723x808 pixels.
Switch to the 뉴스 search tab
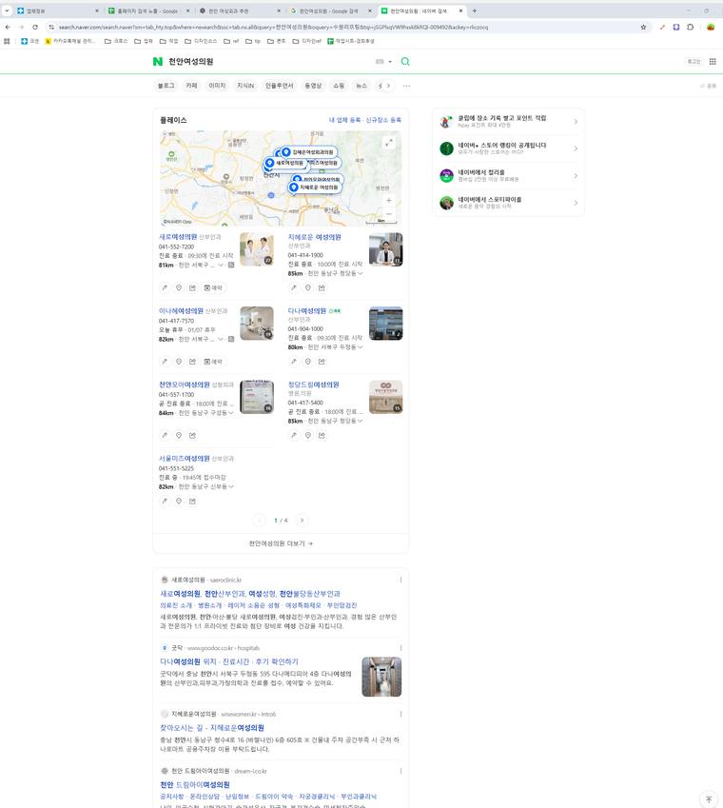click(x=361, y=86)
